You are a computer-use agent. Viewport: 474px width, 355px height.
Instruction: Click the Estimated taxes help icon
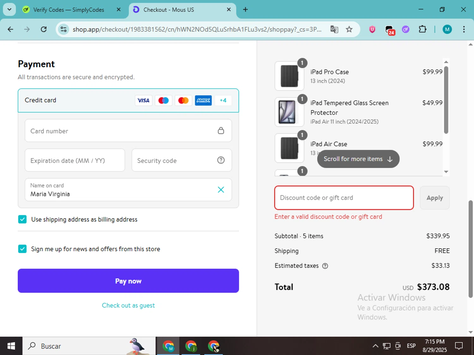click(x=325, y=266)
